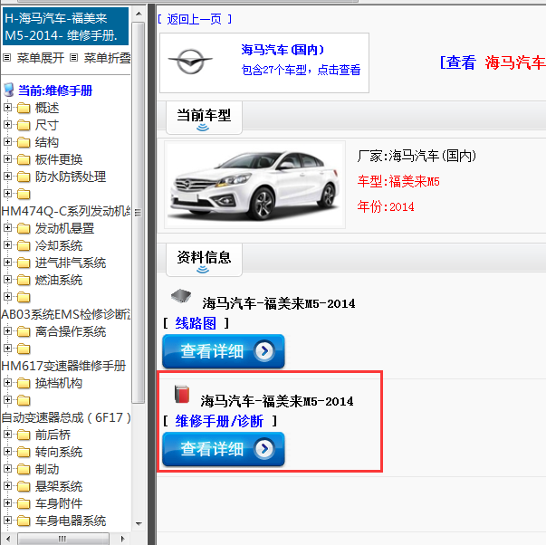The height and width of the screenshot is (545, 546).
Task: Click the Haima car logo icon
Action: click(190, 62)
